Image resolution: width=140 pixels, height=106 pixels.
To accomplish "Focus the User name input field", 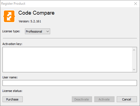I will pos(70,83).
